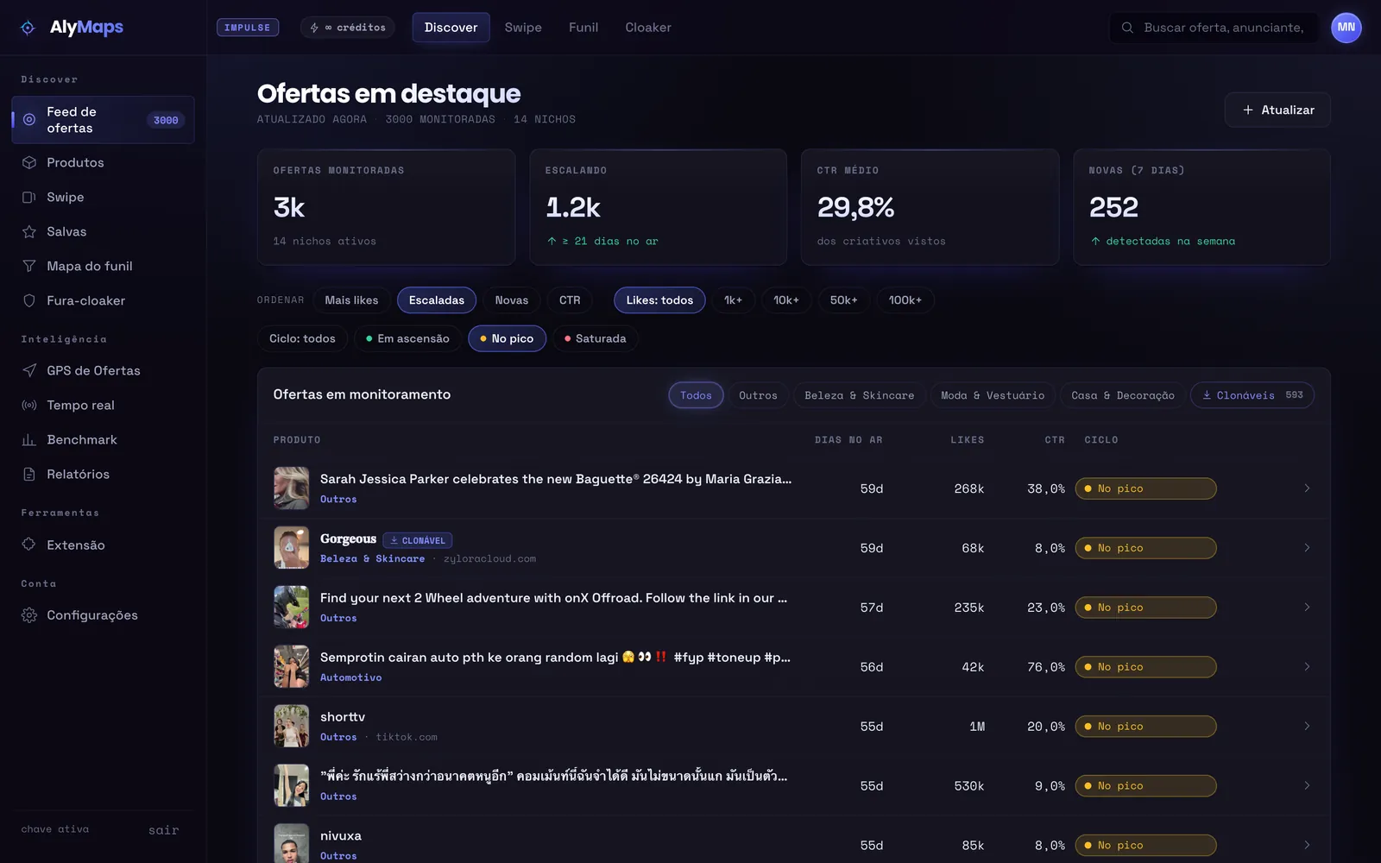
Task: Select the Beleza & Skincare category tab
Action: pos(859,395)
